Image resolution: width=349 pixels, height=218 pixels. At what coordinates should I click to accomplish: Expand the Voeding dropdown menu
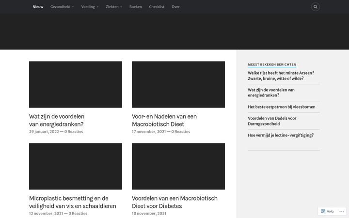pyautogui.click(x=90, y=7)
